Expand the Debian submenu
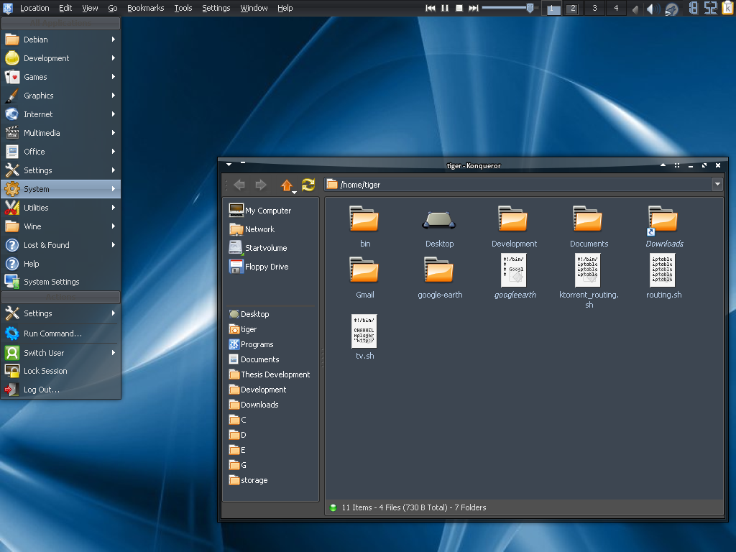Image resolution: width=736 pixels, height=552 pixels. (60, 40)
